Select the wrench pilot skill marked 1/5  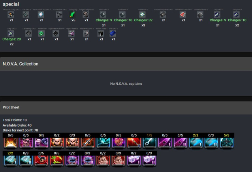(149, 142)
